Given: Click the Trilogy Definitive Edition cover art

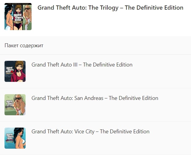Looking at the screenshot, I should point(18,17).
